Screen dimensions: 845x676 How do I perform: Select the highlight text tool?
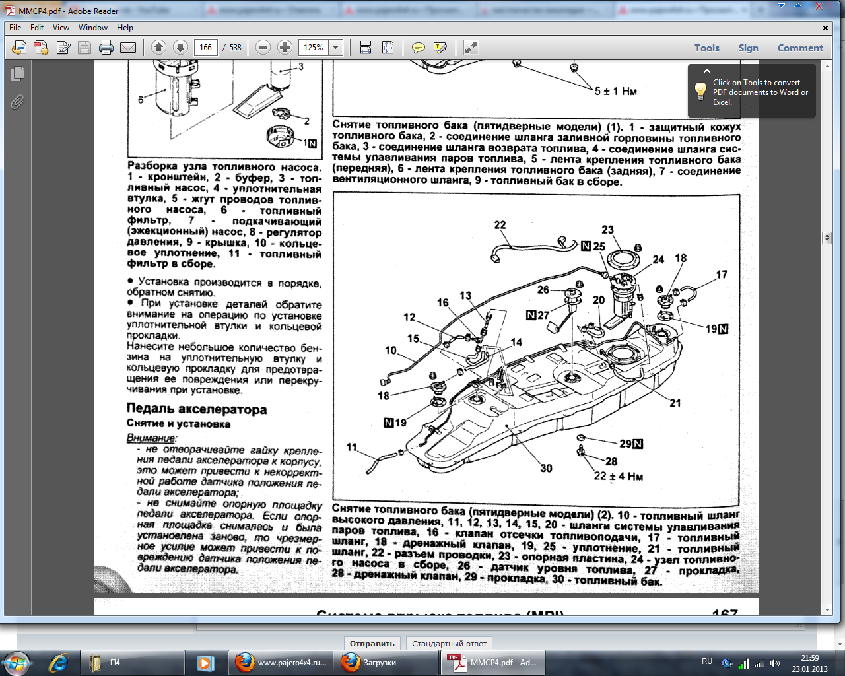pyautogui.click(x=440, y=48)
